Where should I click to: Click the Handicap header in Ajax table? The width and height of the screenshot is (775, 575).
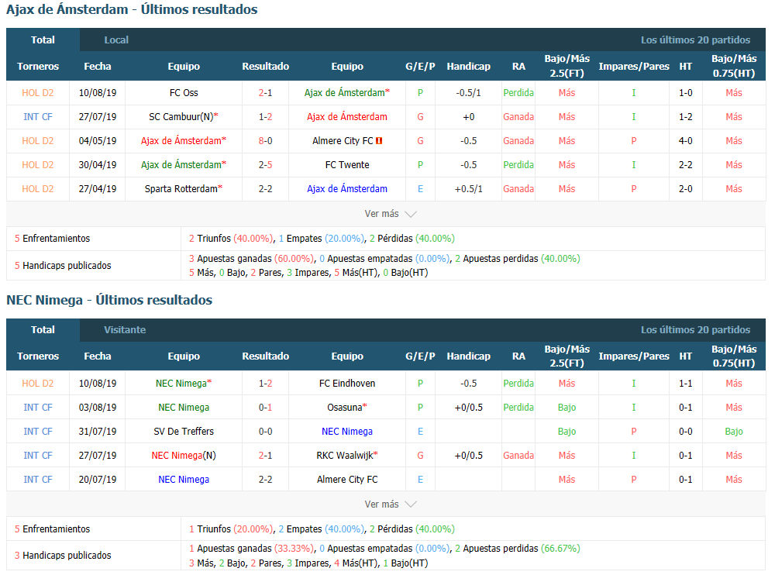tap(469, 66)
